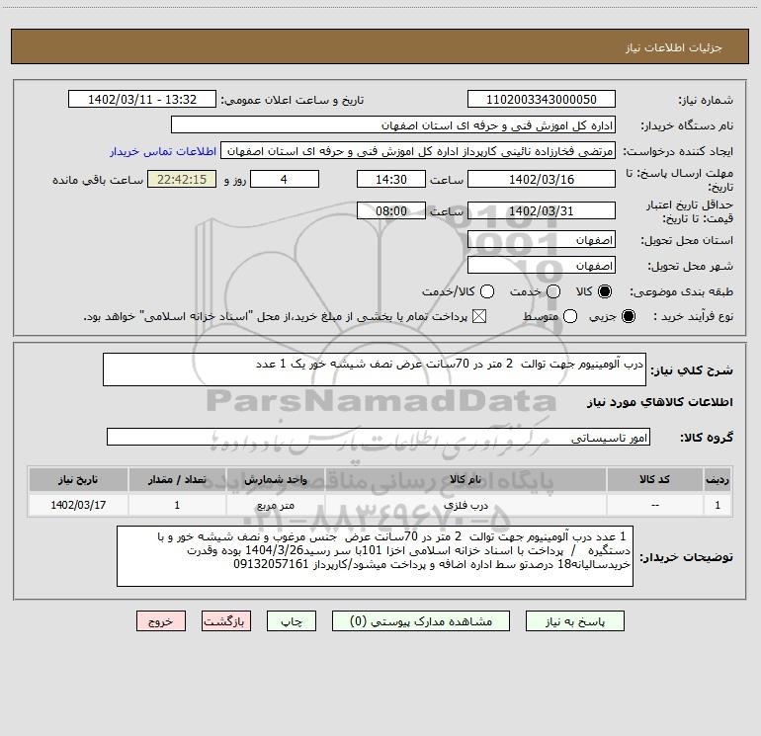Screen dimensions: 761x736
Task: Select the جزیی purchase type radio
Action: point(628,316)
